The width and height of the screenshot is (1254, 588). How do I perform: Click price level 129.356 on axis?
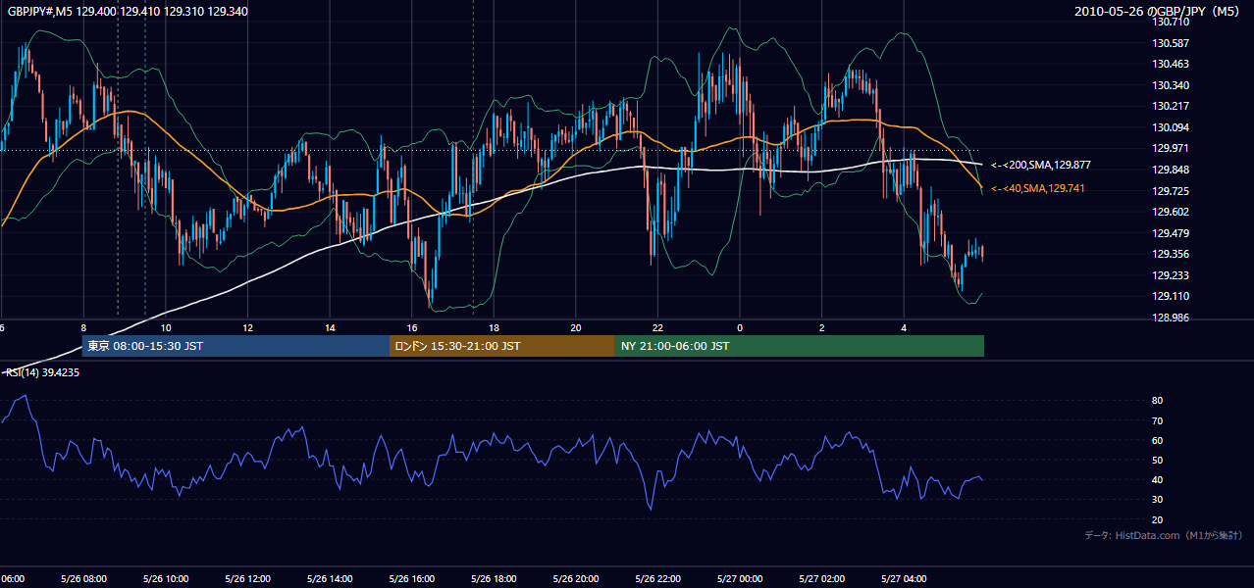[1170, 254]
